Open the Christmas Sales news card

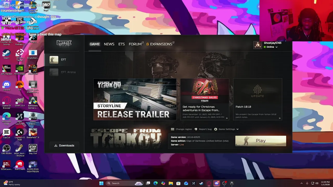[x=205, y=99]
